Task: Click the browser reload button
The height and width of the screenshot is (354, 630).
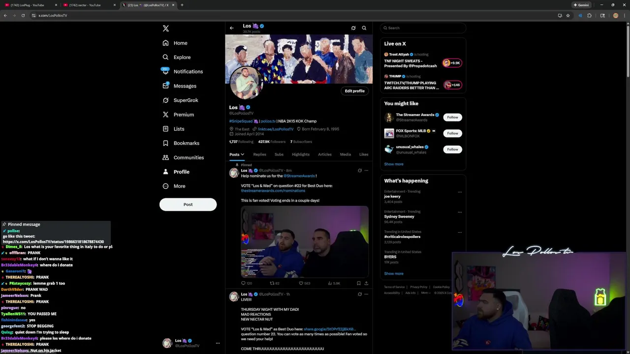Action: coord(23,15)
